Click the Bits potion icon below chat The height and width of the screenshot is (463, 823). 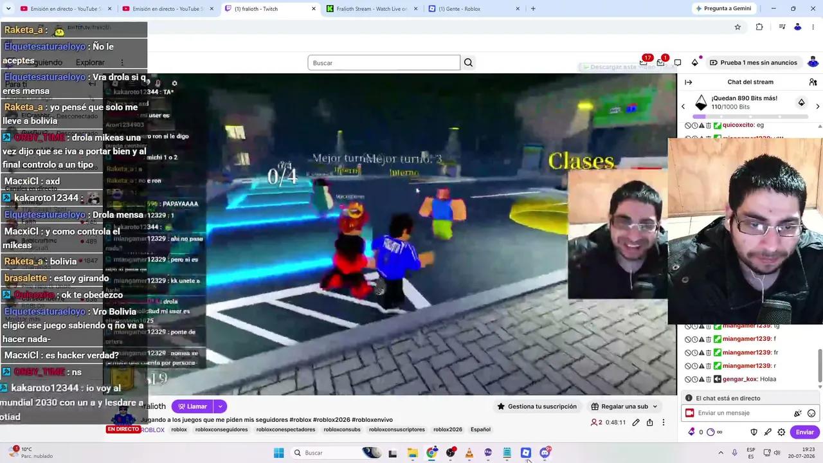[x=691, y=432]
